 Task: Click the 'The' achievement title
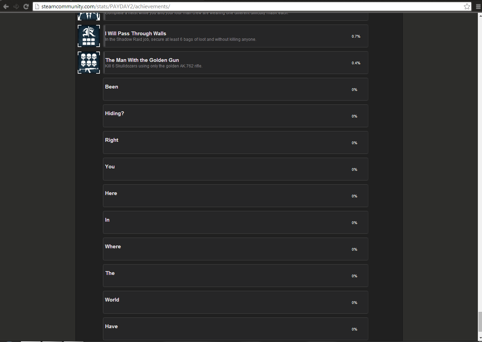point(110,273)
